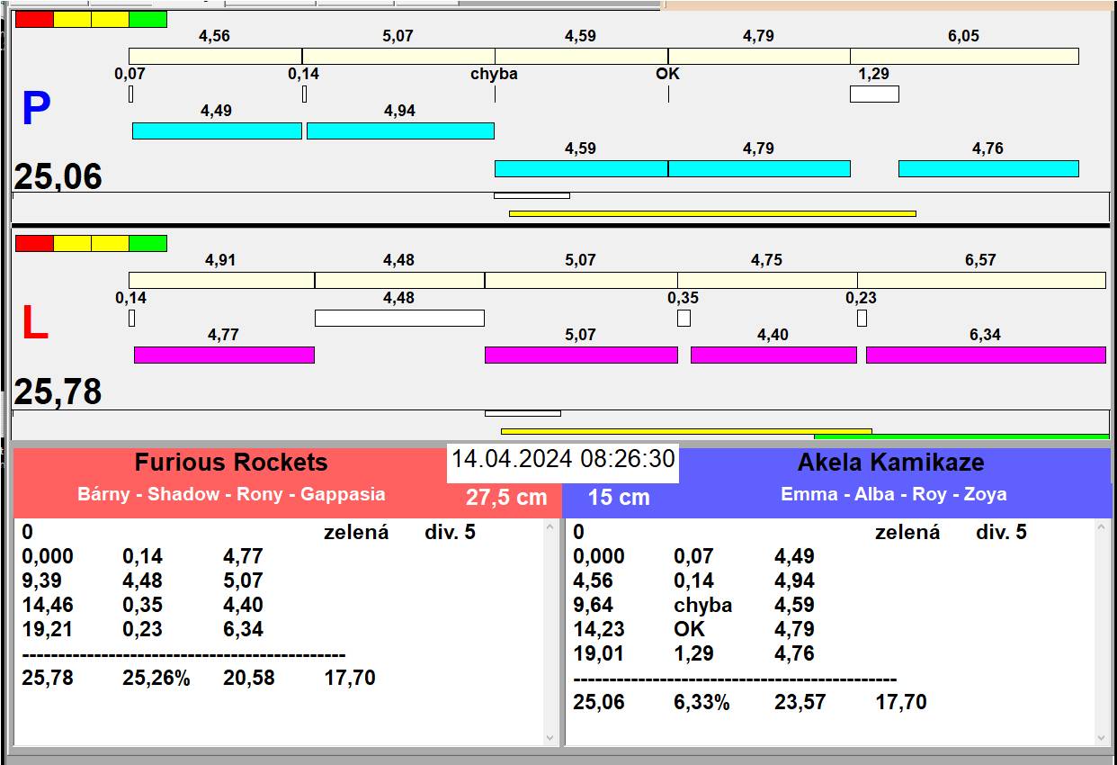The height and width of the screenshot is (765, 1117).
Task: Click 9,64 in Akela Kamikaze results list
Action: [x=593, y=605]
